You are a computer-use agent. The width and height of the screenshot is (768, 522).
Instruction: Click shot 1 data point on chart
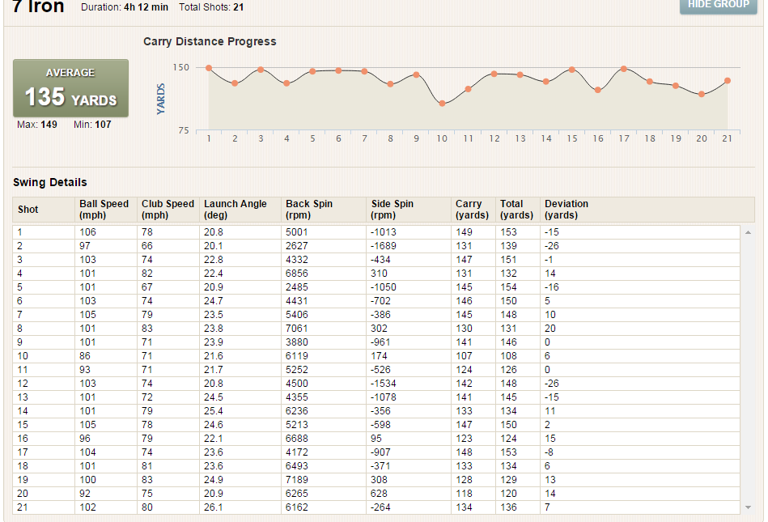(209, 68)
